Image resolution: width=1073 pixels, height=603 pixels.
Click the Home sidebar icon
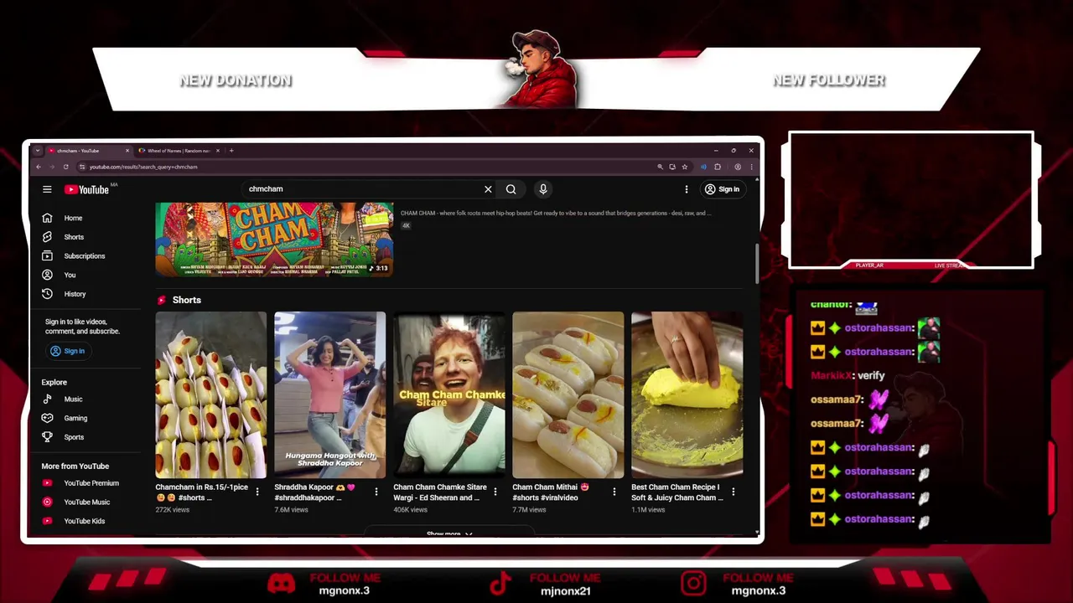47,218
